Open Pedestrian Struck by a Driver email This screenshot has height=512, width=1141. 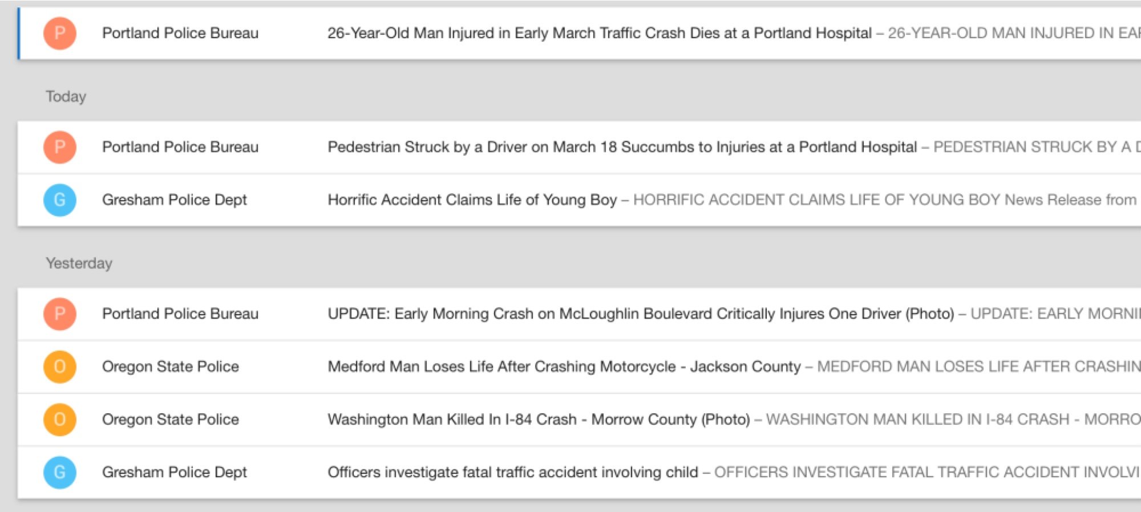click(579, 147)
